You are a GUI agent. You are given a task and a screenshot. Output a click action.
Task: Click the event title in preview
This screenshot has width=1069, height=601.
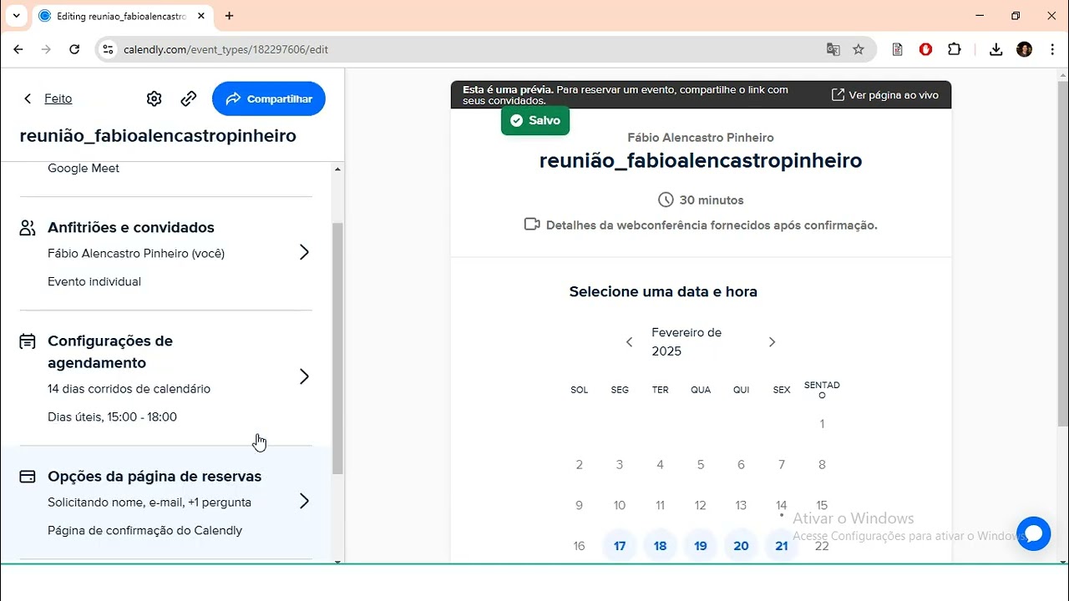(701, 160)
